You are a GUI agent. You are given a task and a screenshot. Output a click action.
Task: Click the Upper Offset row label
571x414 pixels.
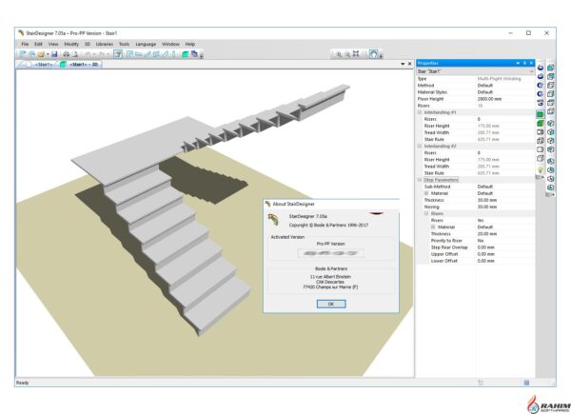click(444, 254)
